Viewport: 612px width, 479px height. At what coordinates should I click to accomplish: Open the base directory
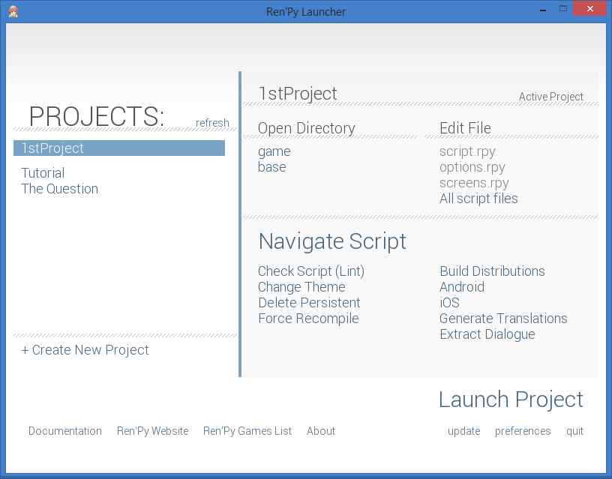click(272, 167)
